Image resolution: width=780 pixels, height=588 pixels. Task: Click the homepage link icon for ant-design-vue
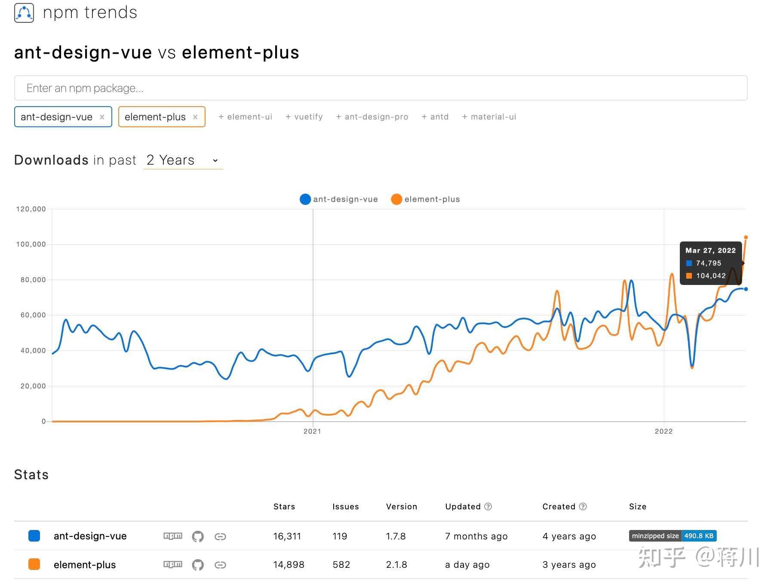[x=221, y=536]
